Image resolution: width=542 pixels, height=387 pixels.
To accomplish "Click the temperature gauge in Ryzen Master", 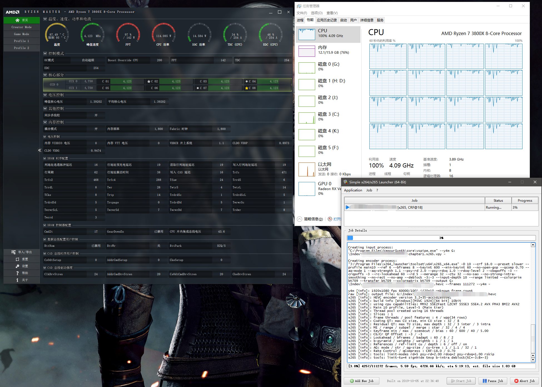I will pos(57,34).
